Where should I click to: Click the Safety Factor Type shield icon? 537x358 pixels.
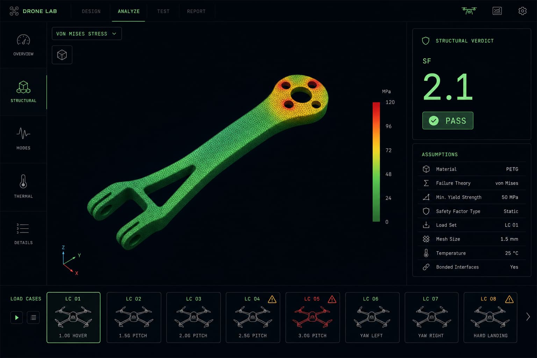pyautogui.click(x=426, y=211)
